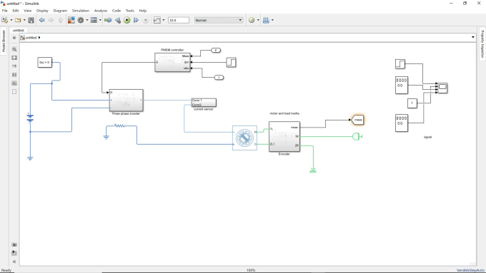Expand the Model Explorer dropdown arrow
The image size is (486, 273).
click(x=100, y=20)
